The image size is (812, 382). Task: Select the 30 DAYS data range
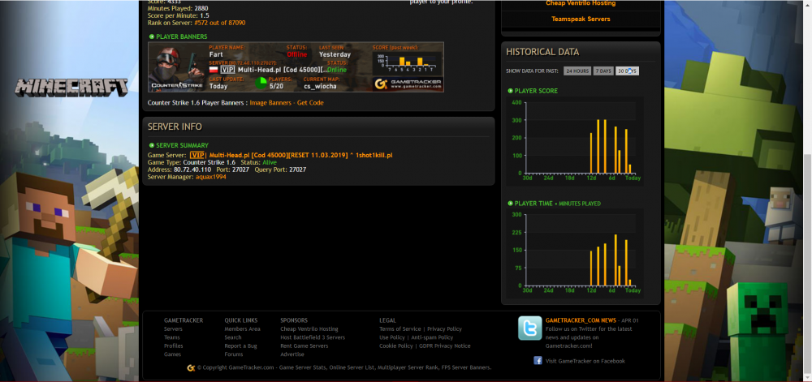click(627, 71)
